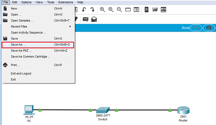Choose Save in the File menu
Viewport: 216px width, 125px height.
pos(38,38)
